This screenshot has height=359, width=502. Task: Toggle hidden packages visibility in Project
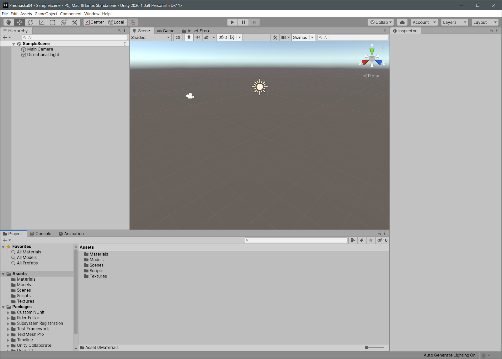(x=382, y=240)
